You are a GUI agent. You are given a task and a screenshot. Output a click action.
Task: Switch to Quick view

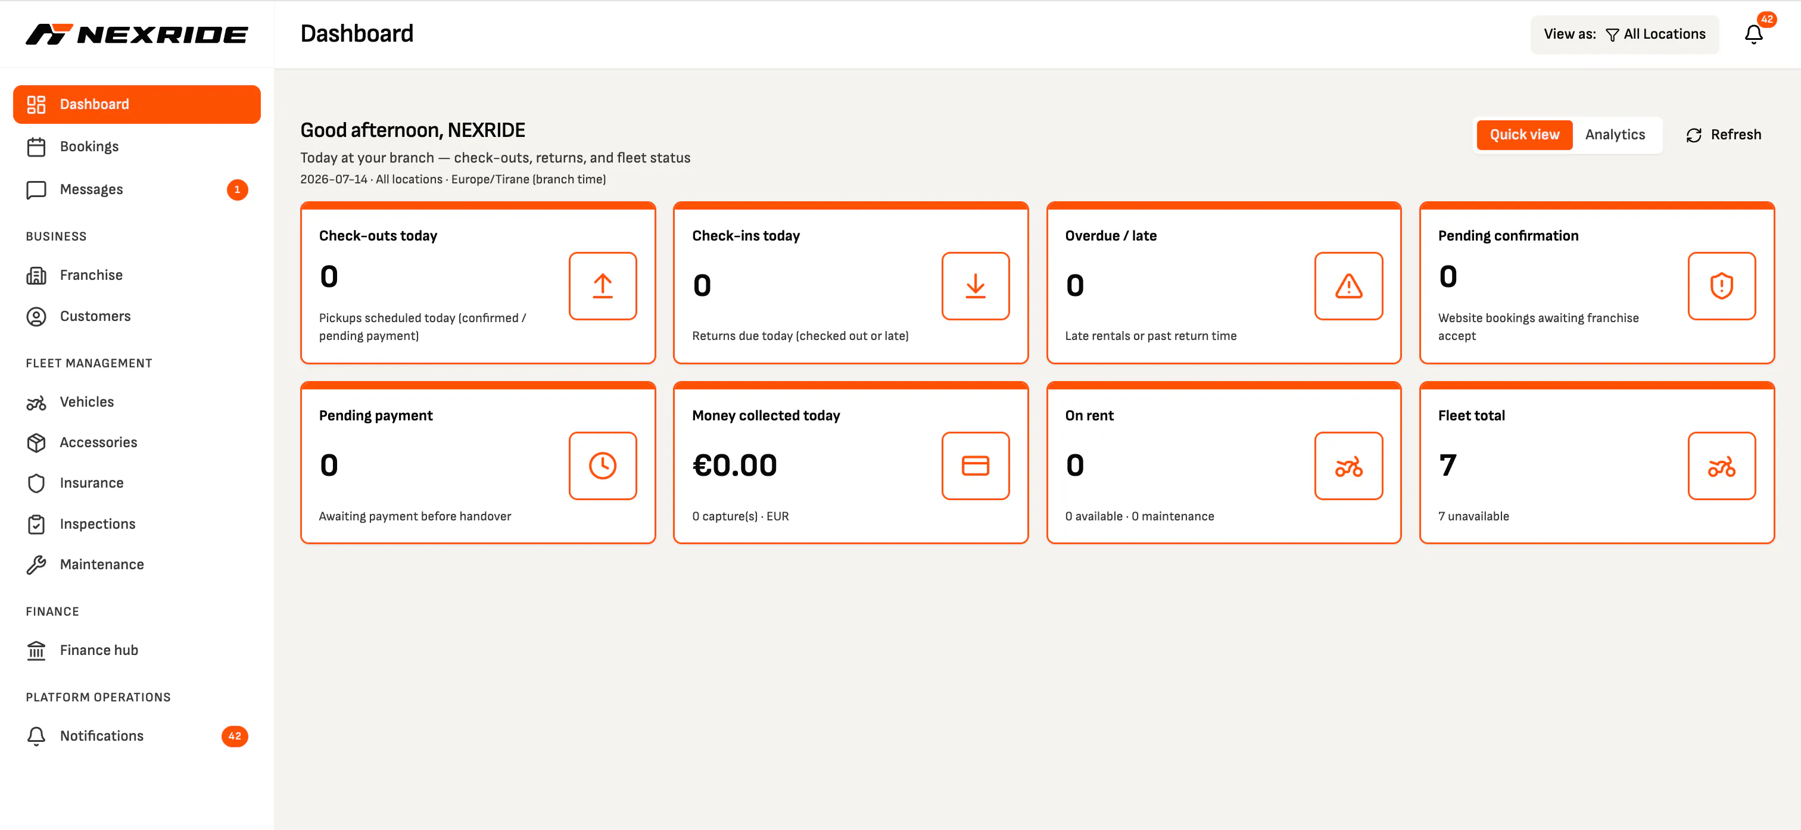pos(1524,135)
